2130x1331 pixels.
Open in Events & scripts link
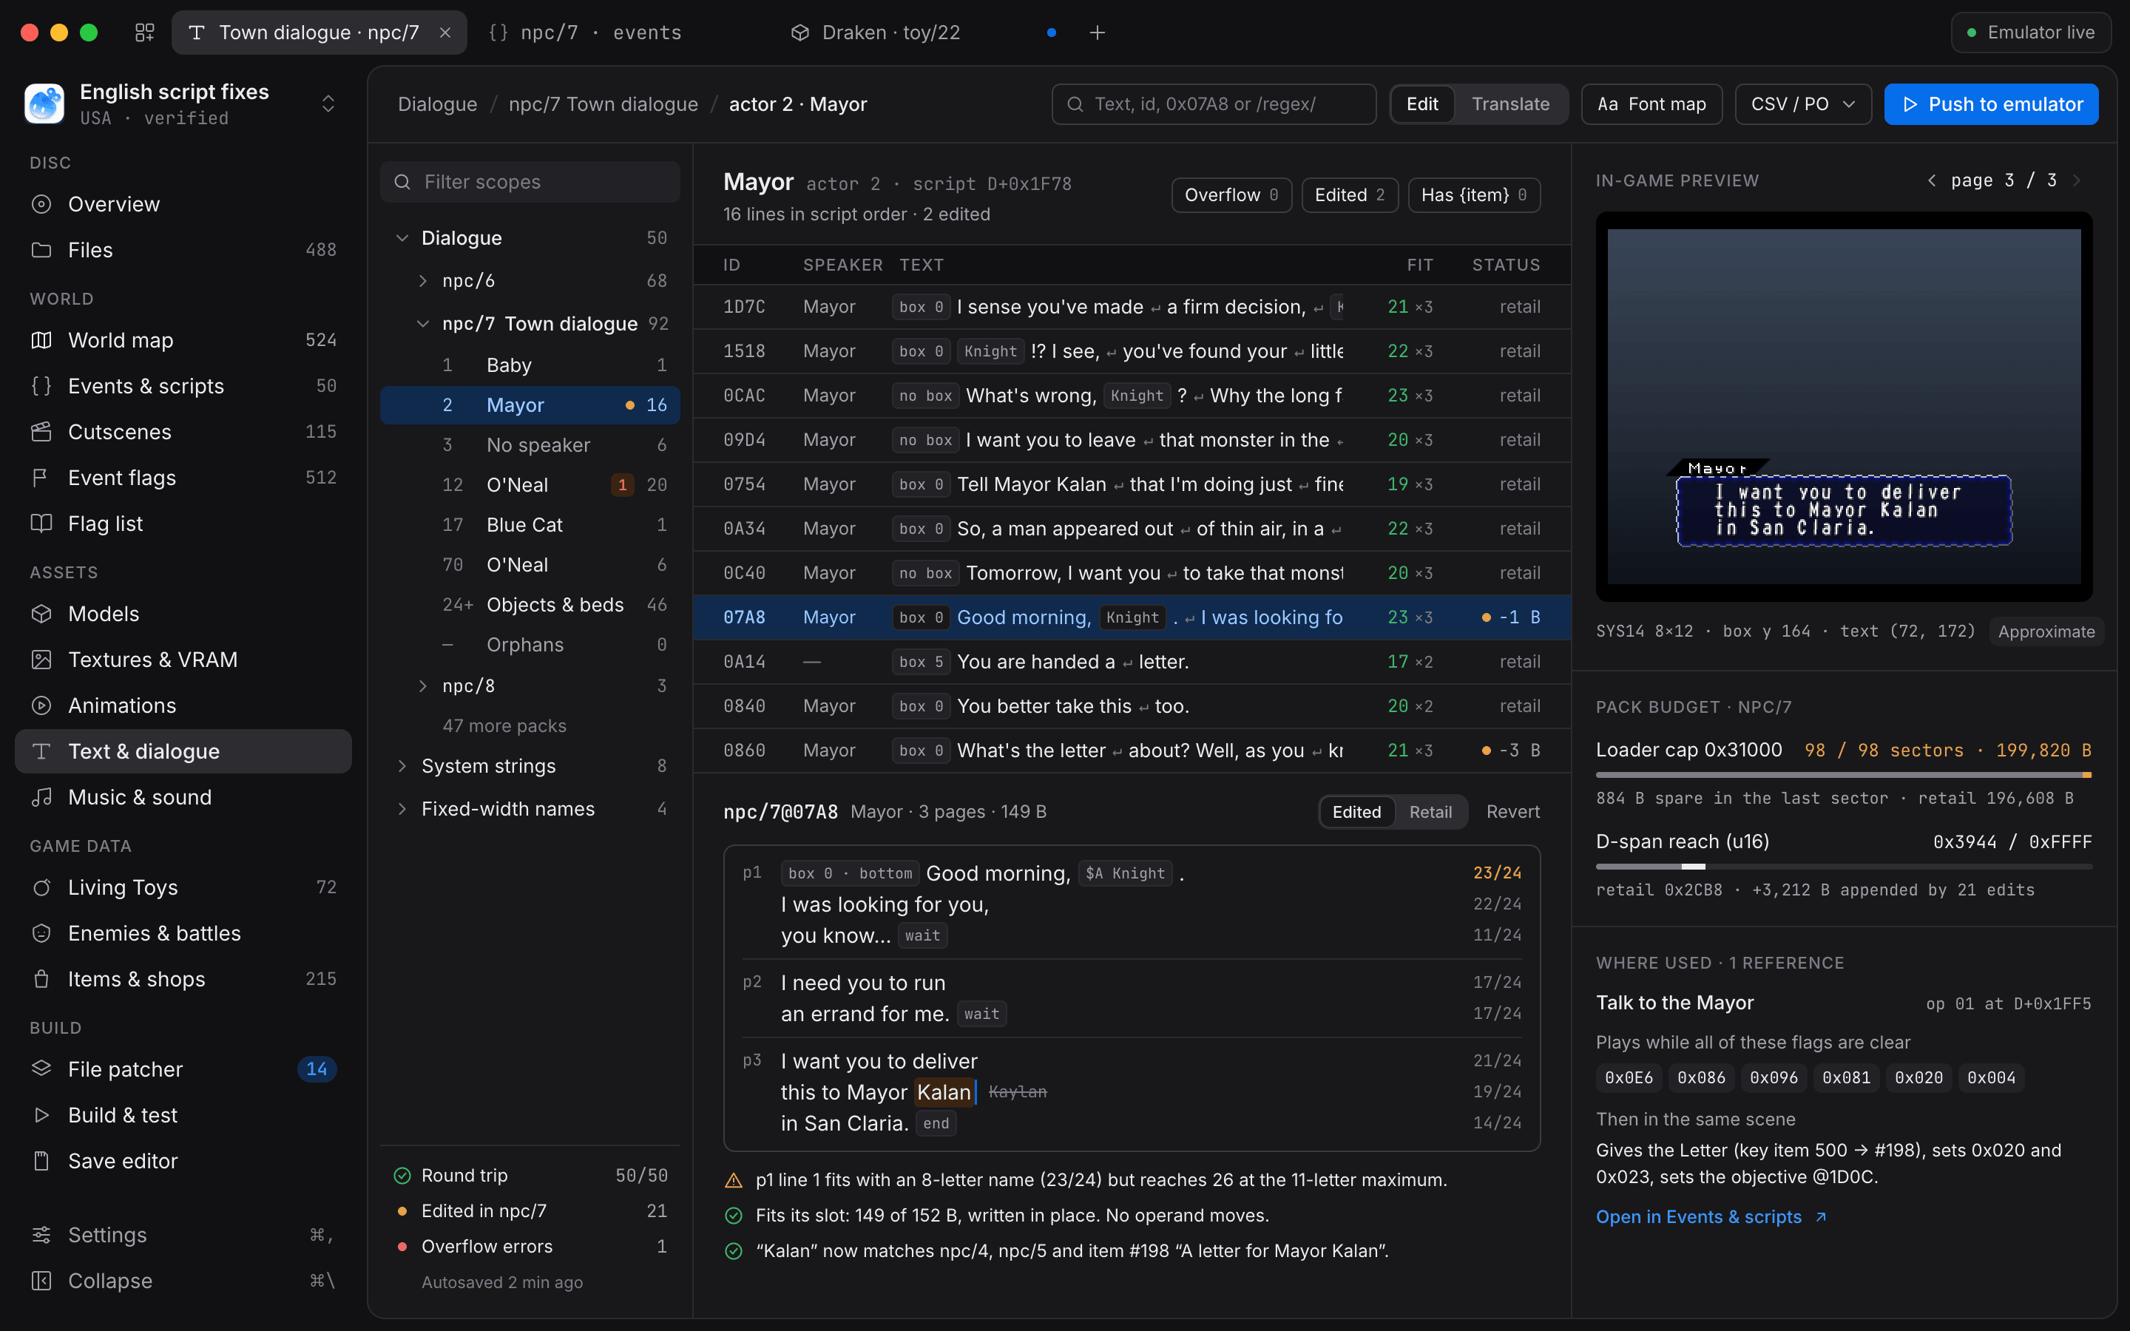[1711, 1216]
